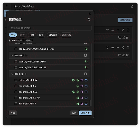This screenshot has width=140, height=128.
Task: Select all models in Wan-AI group
Action: [86, 55]
